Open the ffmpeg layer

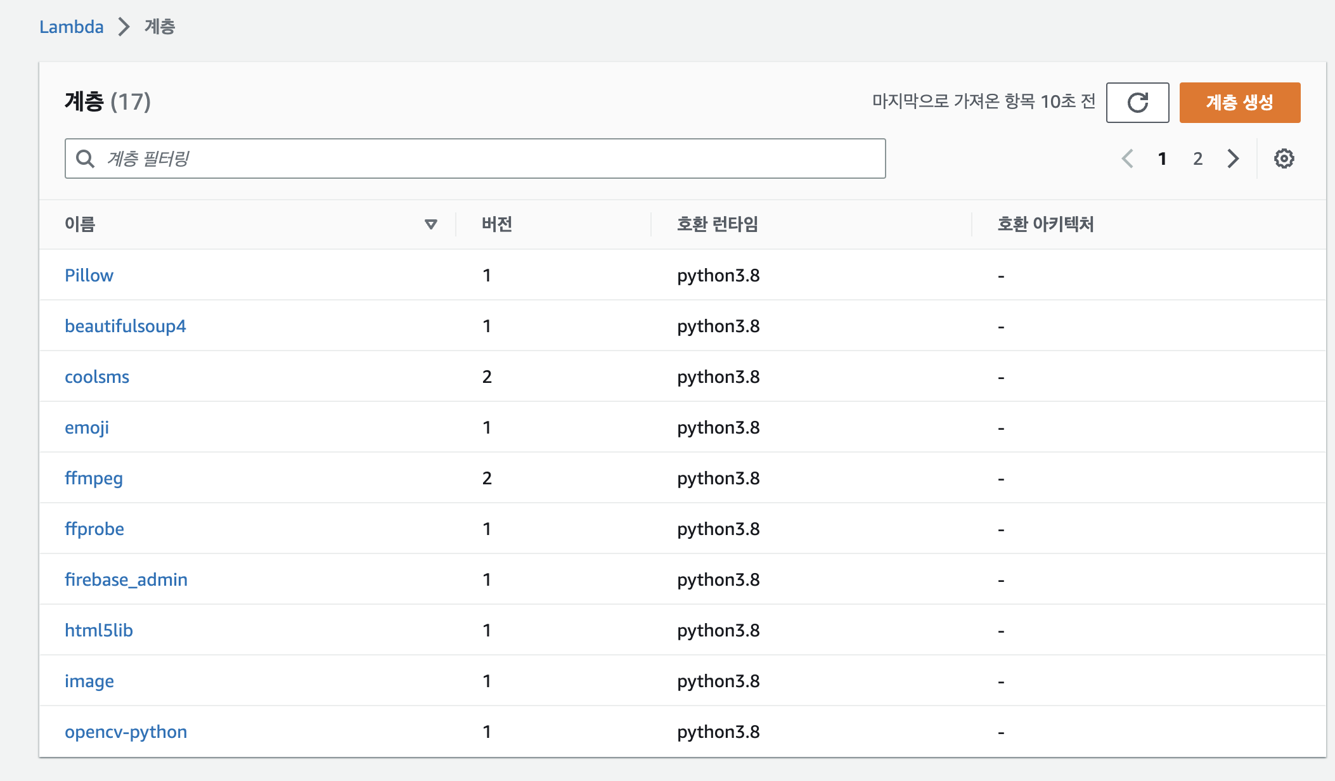(x=93, y=478)
